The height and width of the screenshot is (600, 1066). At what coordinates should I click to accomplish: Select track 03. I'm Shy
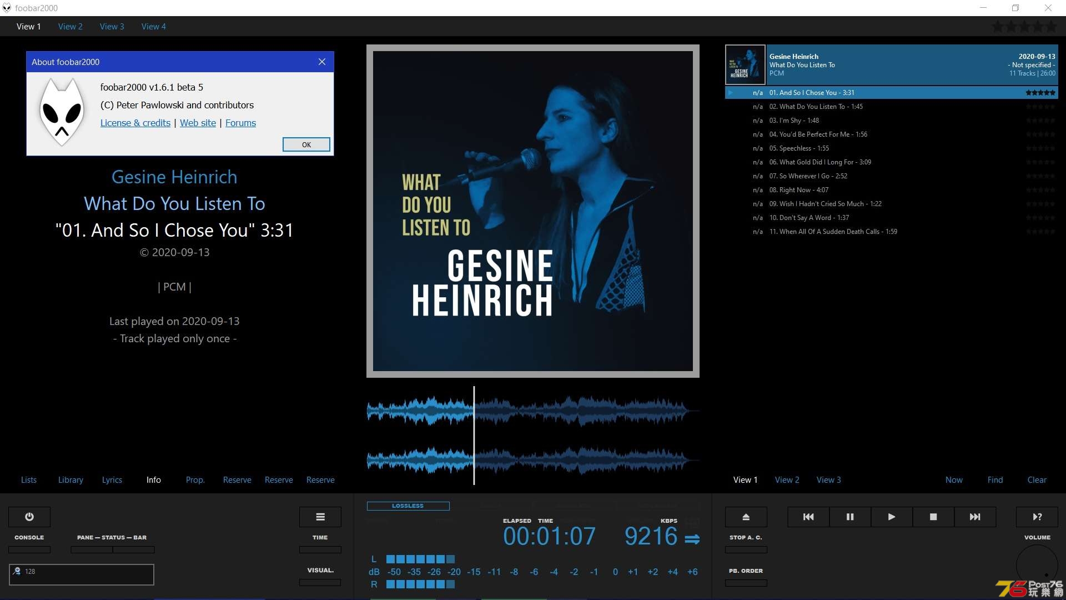tap(892, 121)
